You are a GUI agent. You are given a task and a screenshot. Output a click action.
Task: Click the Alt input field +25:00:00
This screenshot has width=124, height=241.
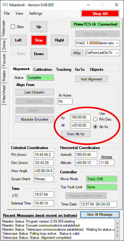80,125
